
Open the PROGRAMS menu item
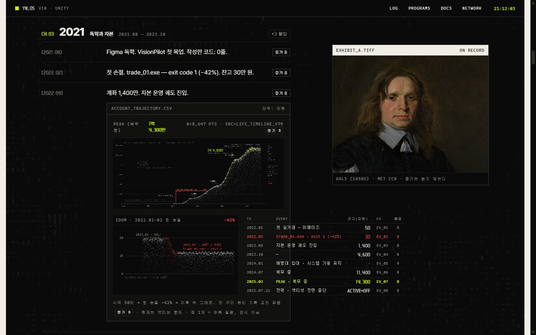419,8
